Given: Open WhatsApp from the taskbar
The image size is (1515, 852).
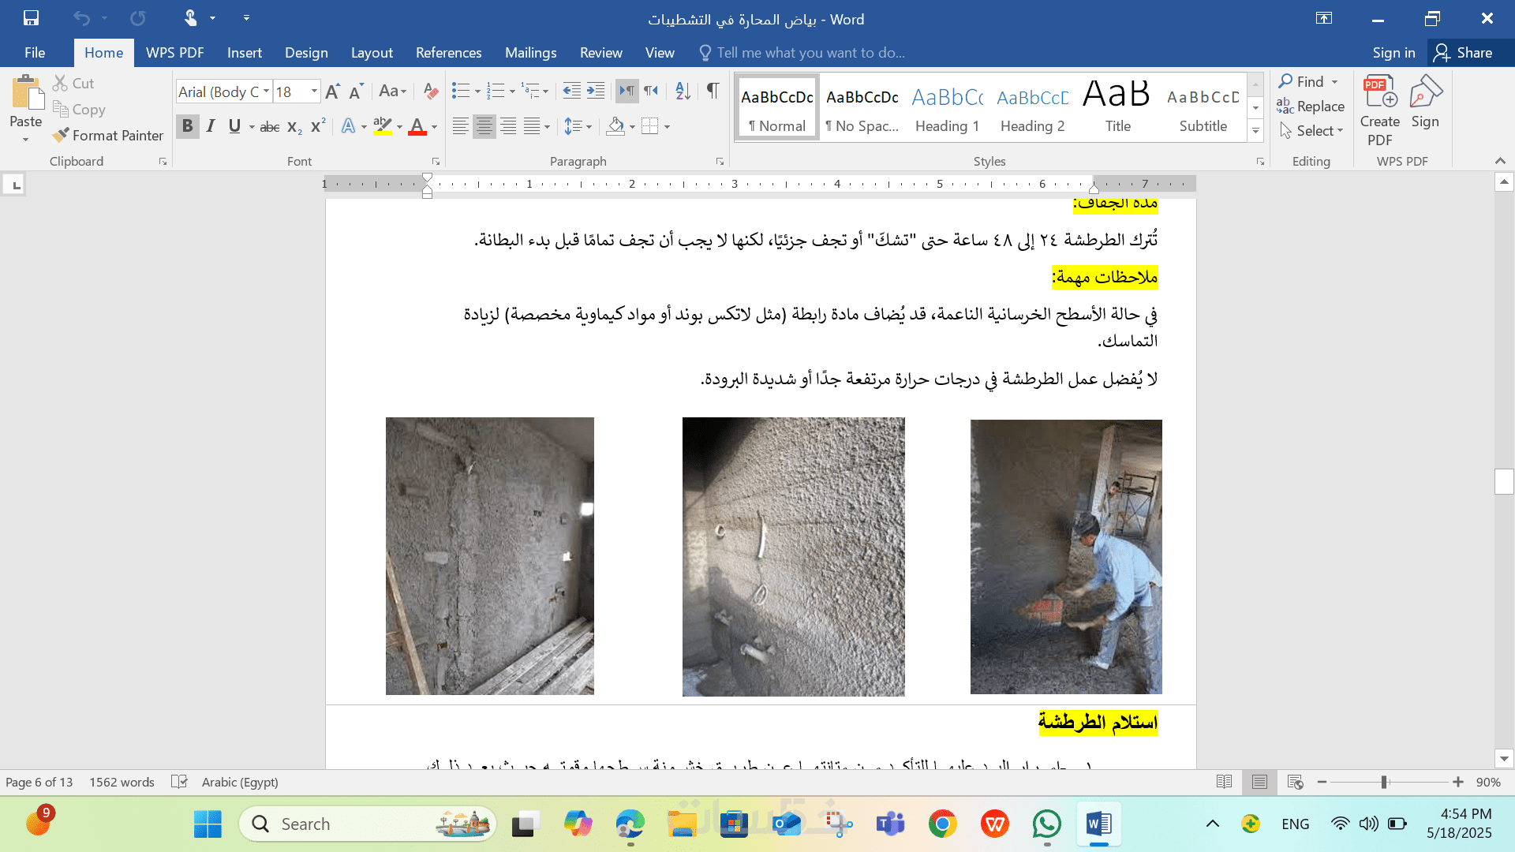Looking at the screenshot, I should pyautogui.click(x=1046, y=824).
